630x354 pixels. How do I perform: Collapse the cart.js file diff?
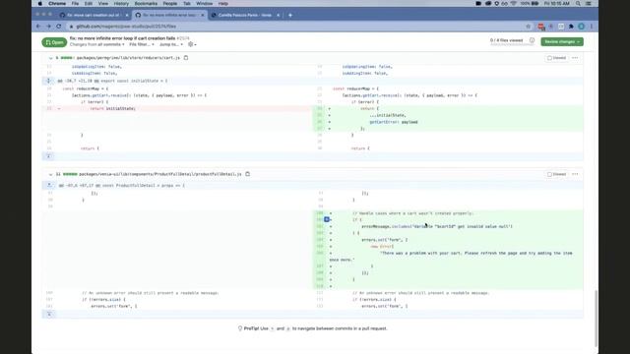tap(50, 58)
